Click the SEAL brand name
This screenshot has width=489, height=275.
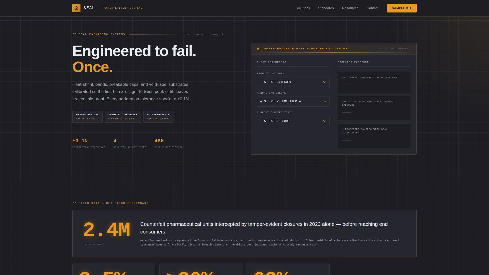[89, 8]
